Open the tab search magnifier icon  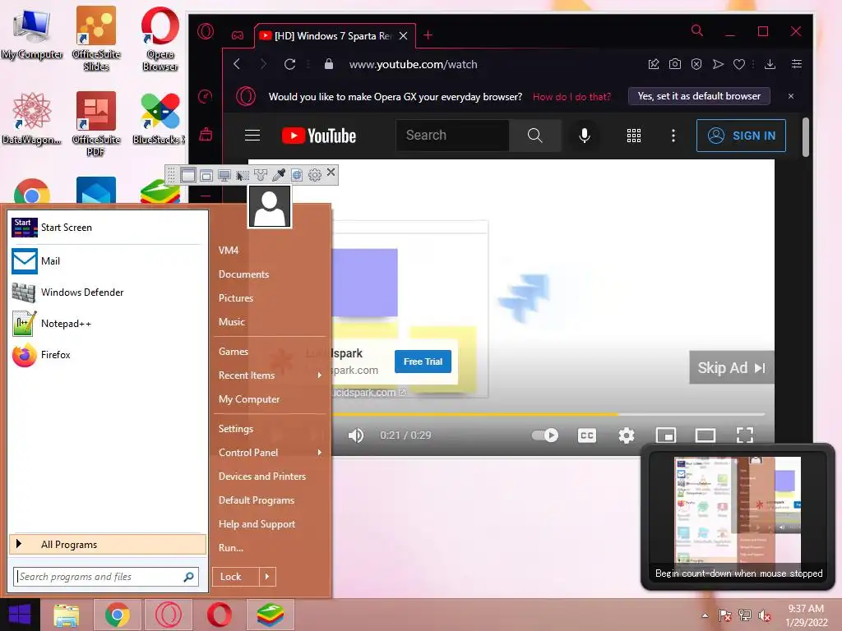(697, 30)
